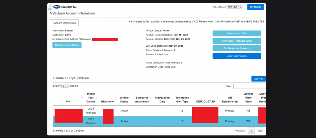The image size is (316, 138).
Task: Sort by Vehicle Status column
Action: click(124, 100)
